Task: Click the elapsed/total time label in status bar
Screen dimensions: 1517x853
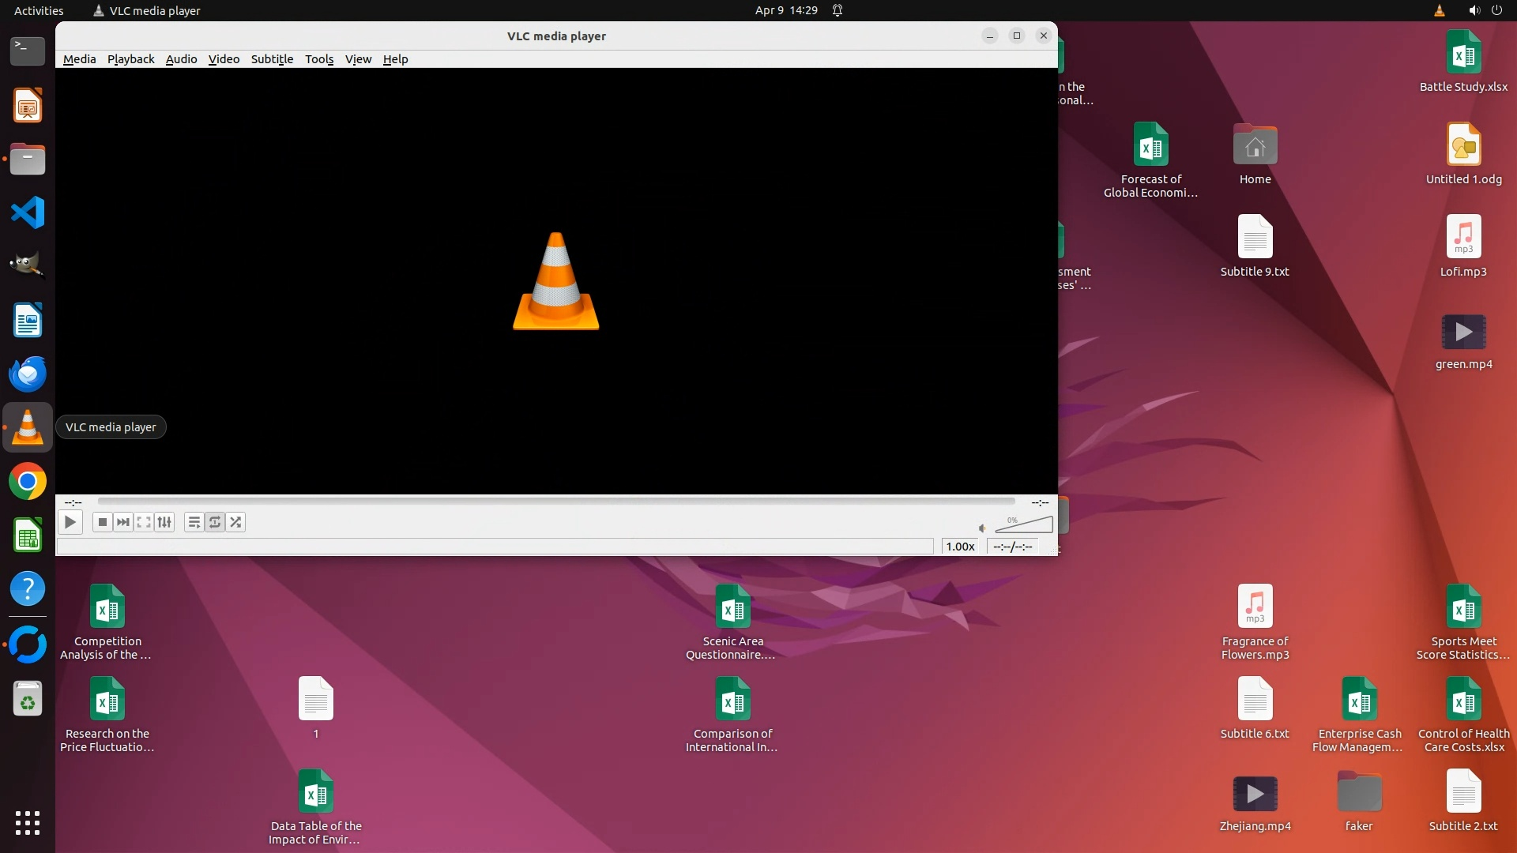Action: point(1012,547)
